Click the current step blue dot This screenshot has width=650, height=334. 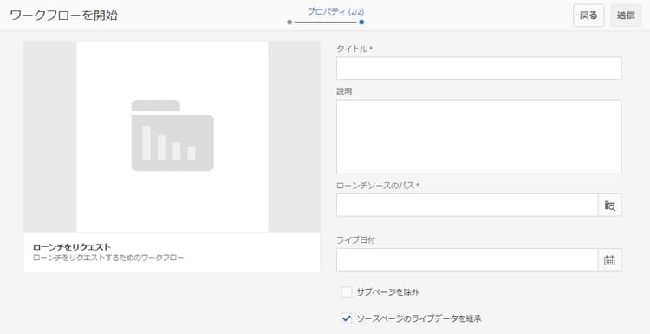pyautogui.click(x=361, y=22)
